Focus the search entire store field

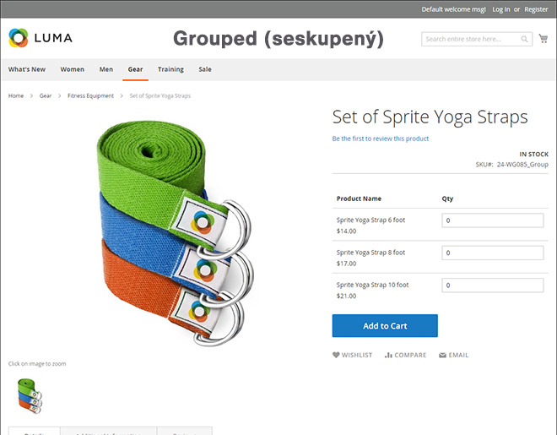pos(471,39)
